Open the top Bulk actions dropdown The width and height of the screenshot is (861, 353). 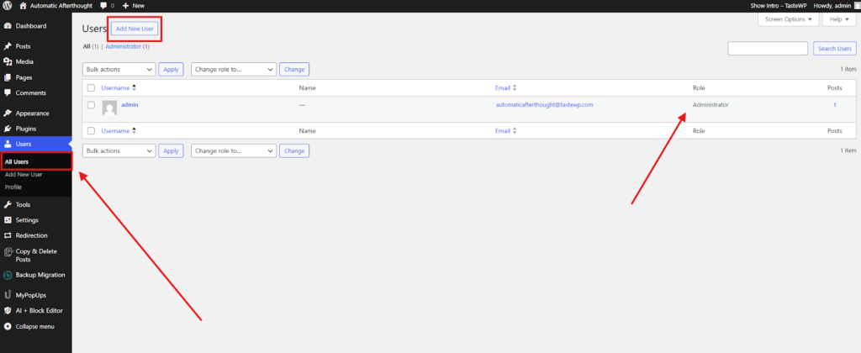click(119, 70)
